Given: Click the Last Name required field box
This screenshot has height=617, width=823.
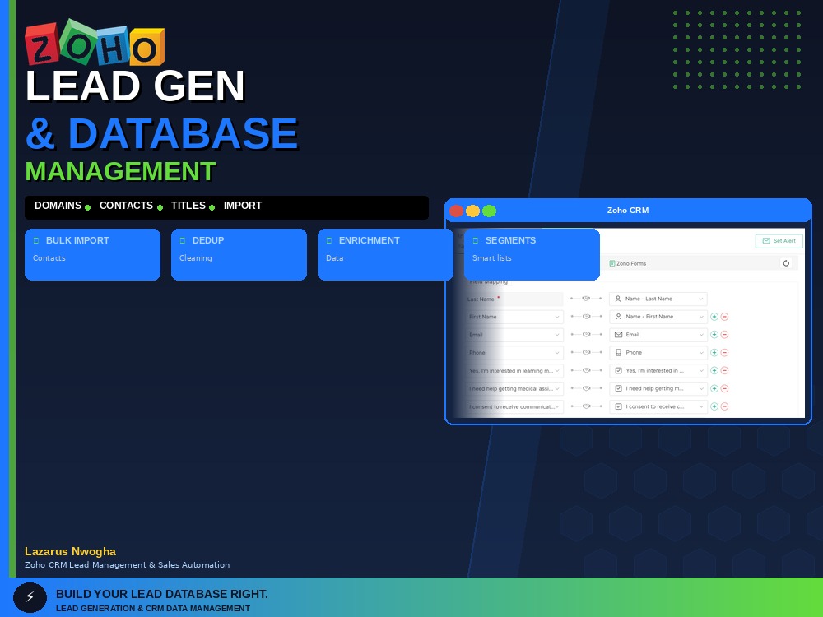Looking at the screenshot, I should pos(514,299).
